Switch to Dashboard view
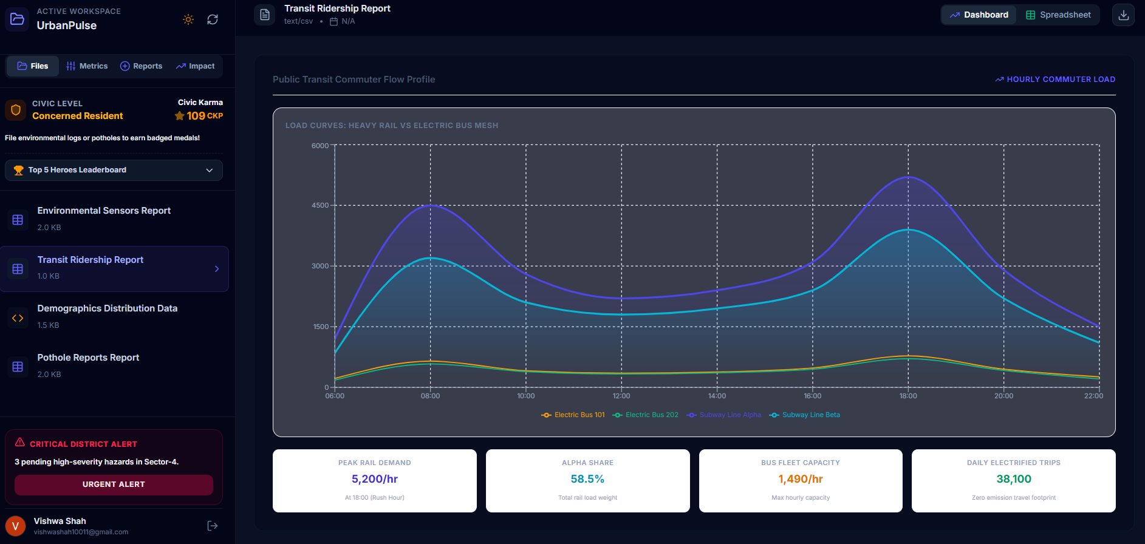The image size is (1145, 544). 979,15
